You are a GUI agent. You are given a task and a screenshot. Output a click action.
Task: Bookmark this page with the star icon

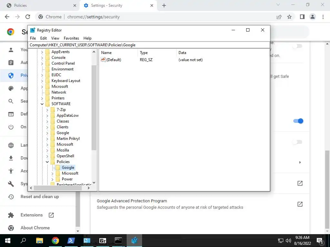tap(289, 17)
